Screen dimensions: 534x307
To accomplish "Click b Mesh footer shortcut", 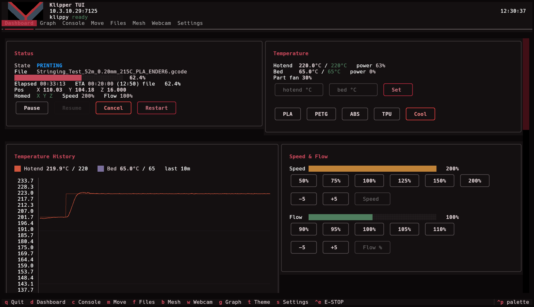I will tap(171, 302).
